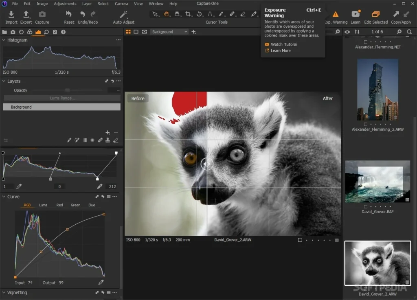Select the Crop tool in the cursor toolbar
This screenshot has height=300, width=417.
(189, 13)
